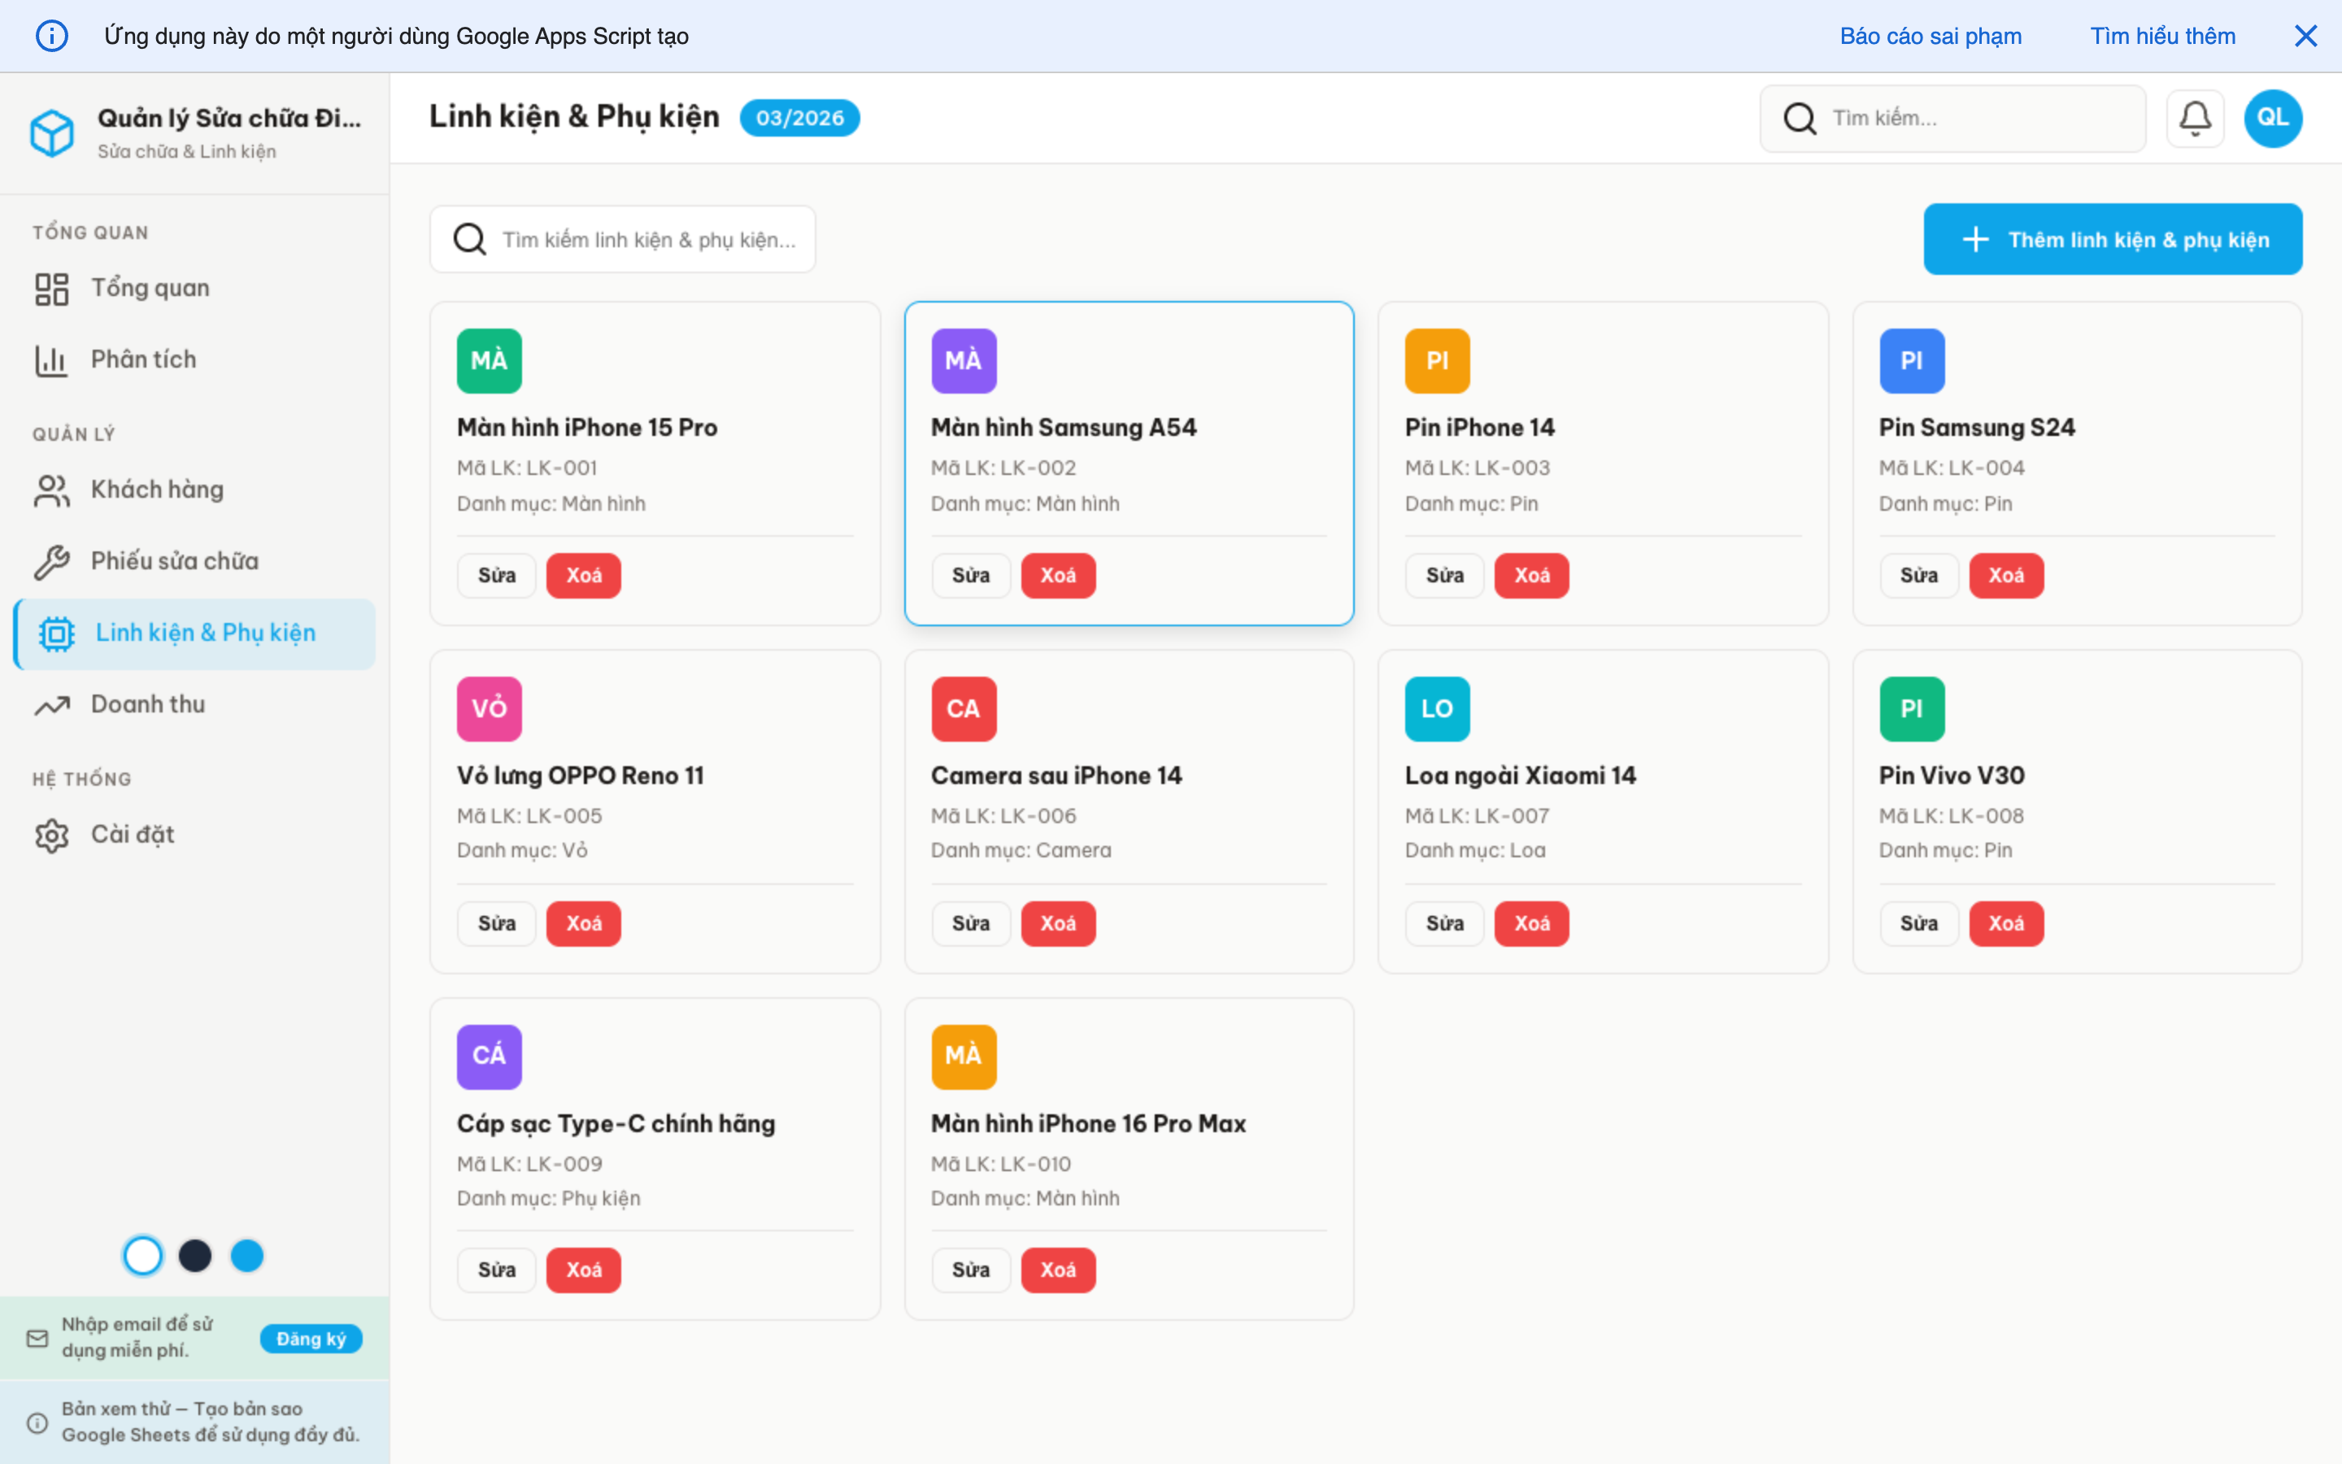Click the cube app logo icon
This screenshot has width=2342, height=1464.
[52, 133]
